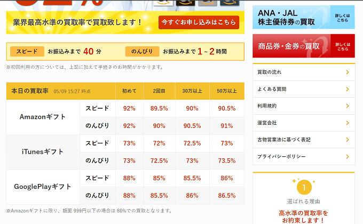
Task: Click iTunes スピード 72.5% cell
Action: pyautogui.click(x=192, y=143)
